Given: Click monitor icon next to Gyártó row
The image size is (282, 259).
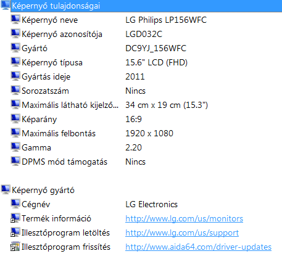Looking at the screenshot, I should click(15, 48).
